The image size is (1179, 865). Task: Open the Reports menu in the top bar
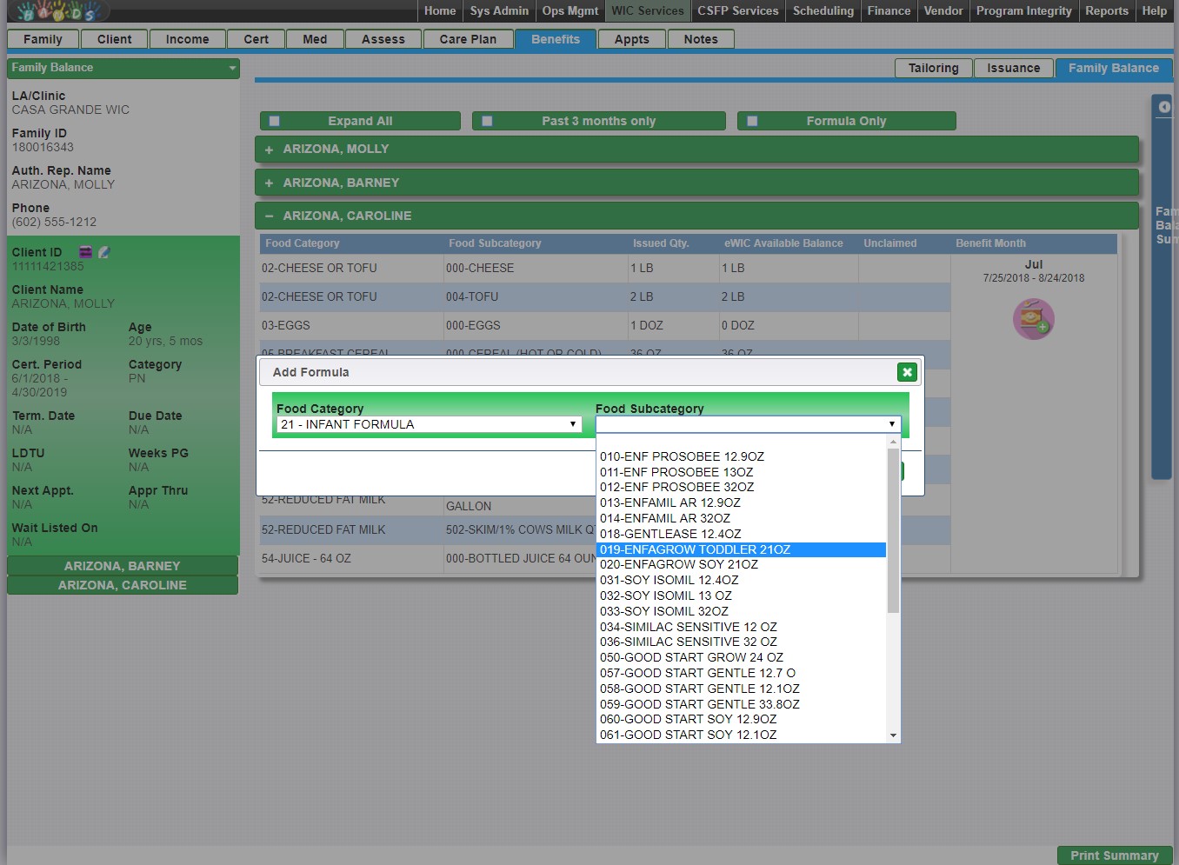pyautogui.click(x=1106, y=11)
